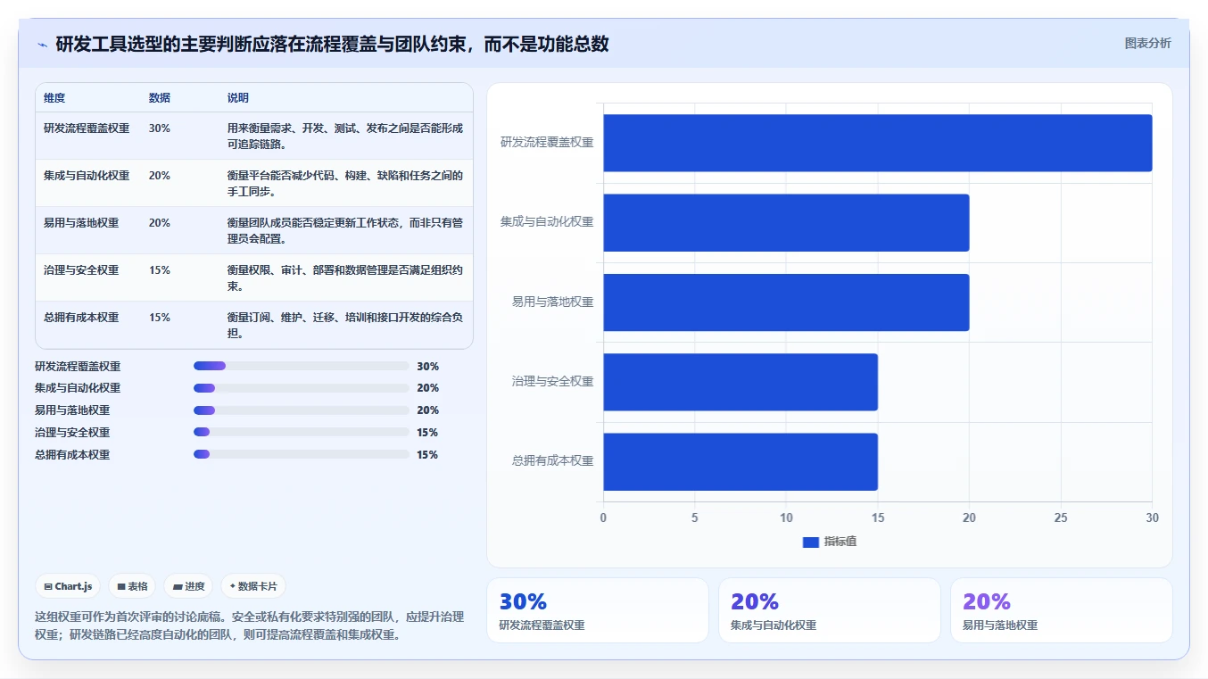1208x679 pixels.
Task: Click the 研发流程覆盖权重 progress bar
Action: (x=301, y=366)
